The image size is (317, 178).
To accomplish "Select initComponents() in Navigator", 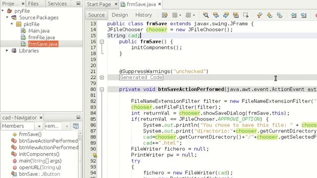I will pyautogui.click(x=39, y=154).
